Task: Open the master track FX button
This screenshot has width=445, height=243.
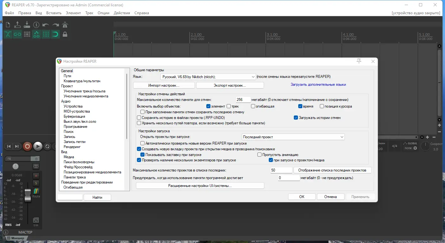Action: 18,159
